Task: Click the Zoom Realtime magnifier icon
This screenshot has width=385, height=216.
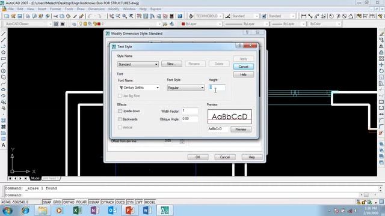Action: [118, 16]
